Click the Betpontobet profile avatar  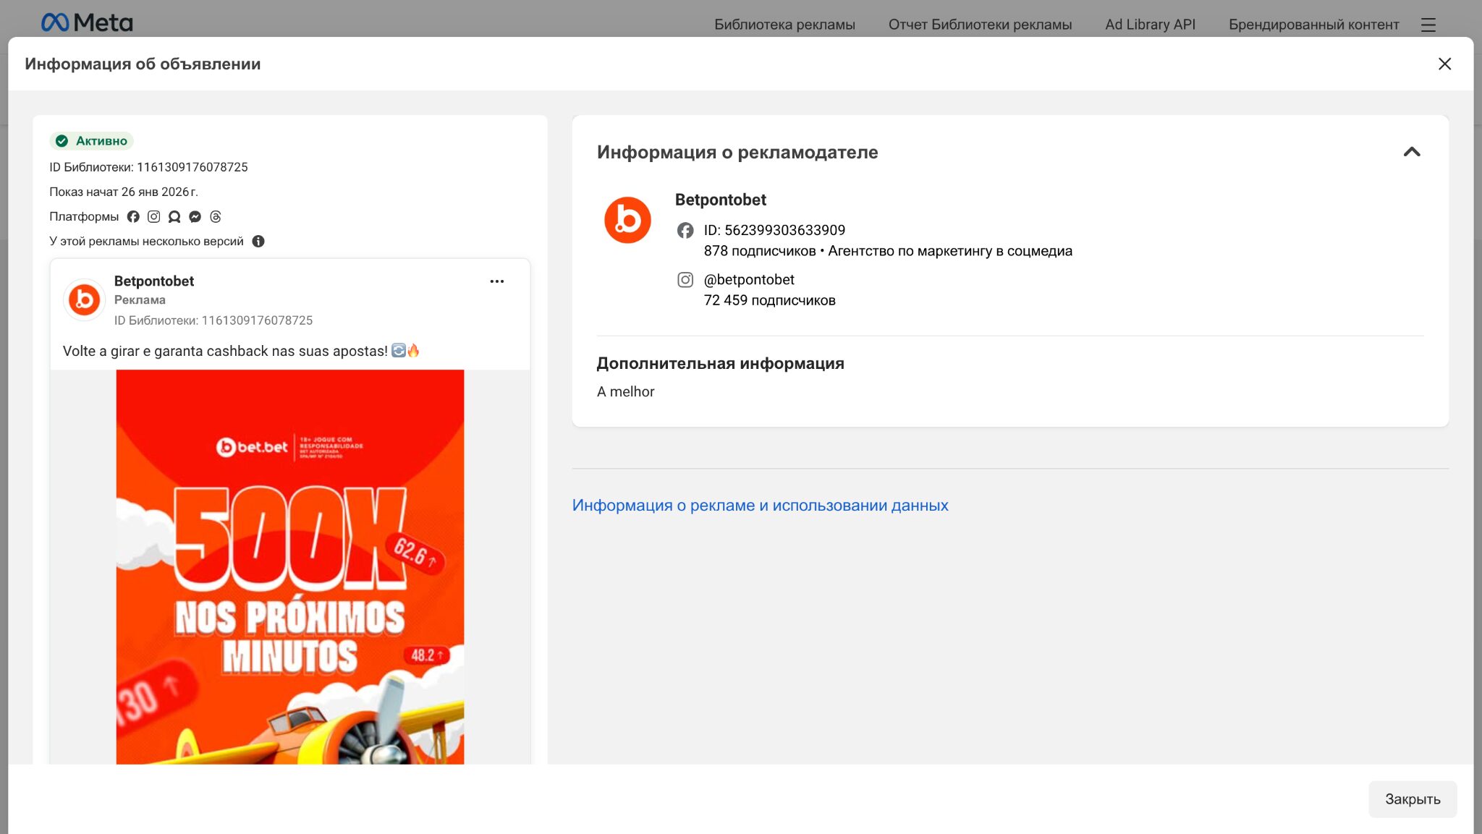point(628,219)
